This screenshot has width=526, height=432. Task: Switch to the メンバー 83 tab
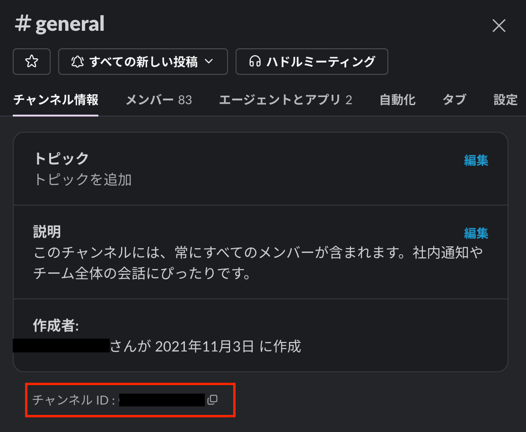click(158, 100)
